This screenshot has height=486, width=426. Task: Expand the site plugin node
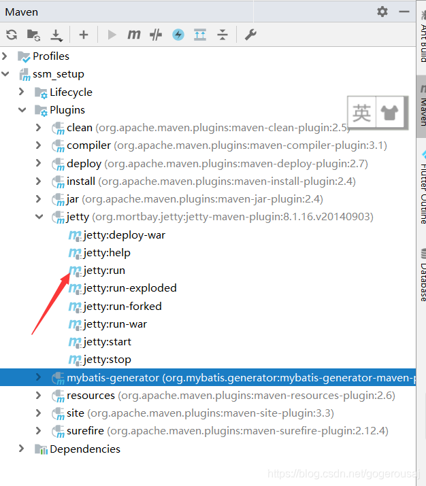pos(39,413)
